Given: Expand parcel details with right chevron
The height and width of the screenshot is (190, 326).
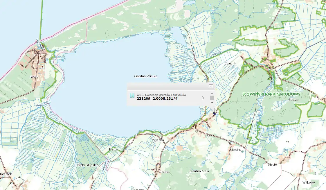Looking at the screenshot, I should 203,98.
